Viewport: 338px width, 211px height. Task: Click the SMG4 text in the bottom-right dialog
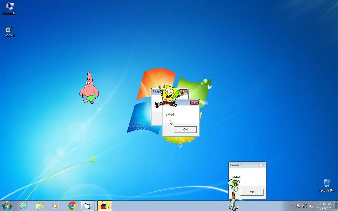pyautogui.click(x=236, y=177)
